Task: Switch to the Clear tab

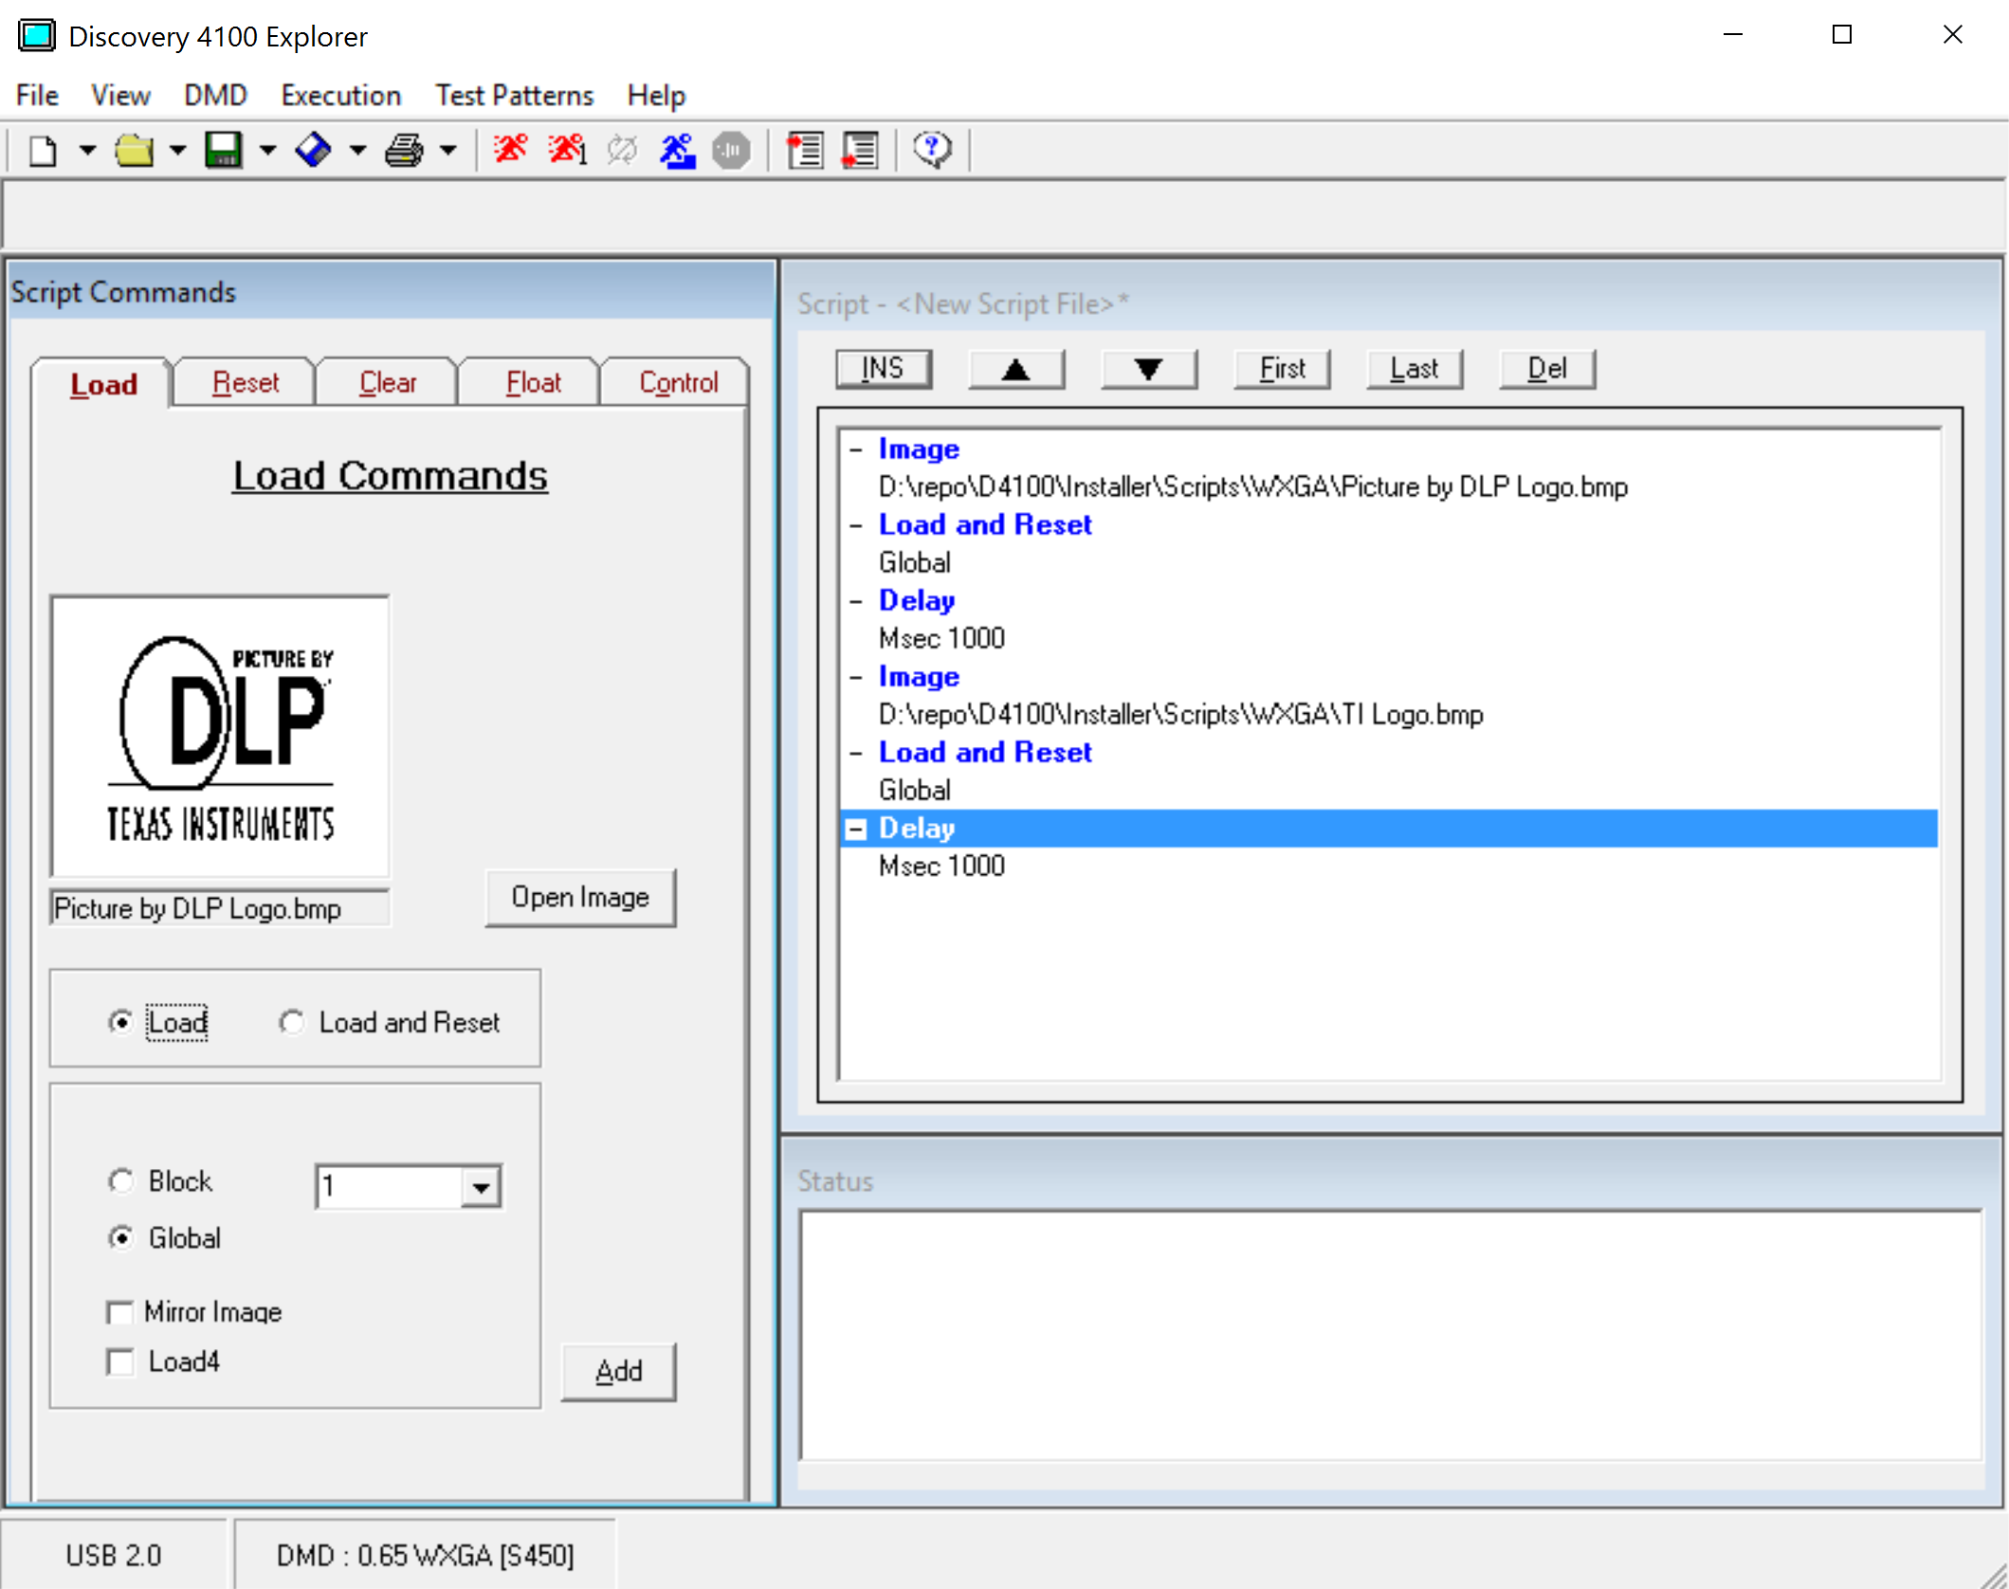Action: [388, 382]
